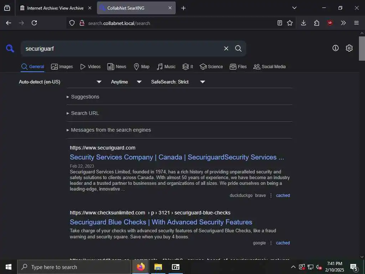The height and width of the screenshot is (274, 365).
Task: Click the Windows taskbar search box
Action: [x=74, y=267]
